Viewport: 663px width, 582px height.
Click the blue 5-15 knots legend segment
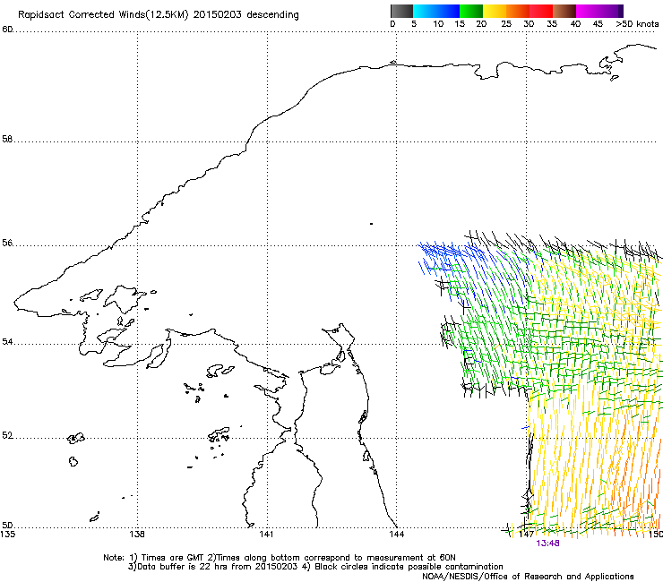pos(436,11)
